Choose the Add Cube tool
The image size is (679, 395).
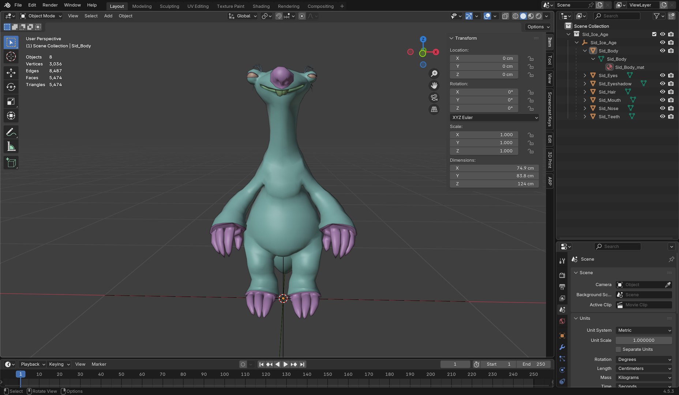11,163
